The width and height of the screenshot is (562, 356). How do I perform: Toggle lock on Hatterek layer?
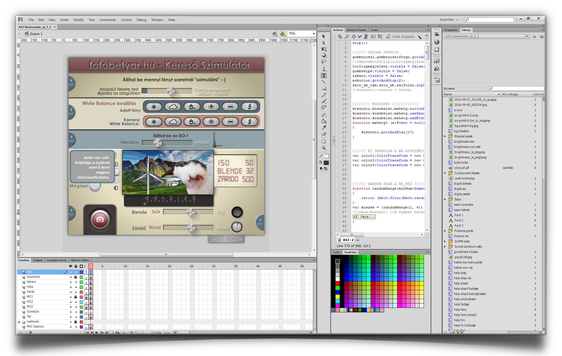75,322
